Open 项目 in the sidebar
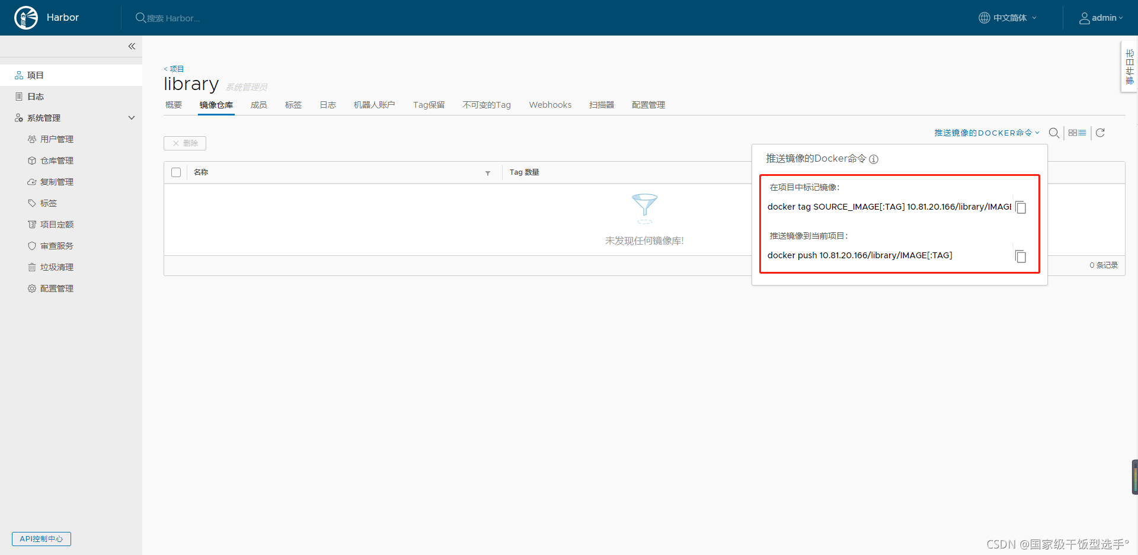Image resolution: width=1138 pixels, height=555 pixels. pos(71,75)
